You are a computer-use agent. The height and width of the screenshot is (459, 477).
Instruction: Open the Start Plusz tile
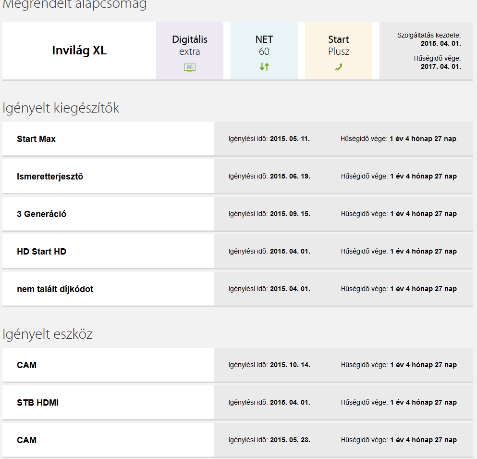339,45
